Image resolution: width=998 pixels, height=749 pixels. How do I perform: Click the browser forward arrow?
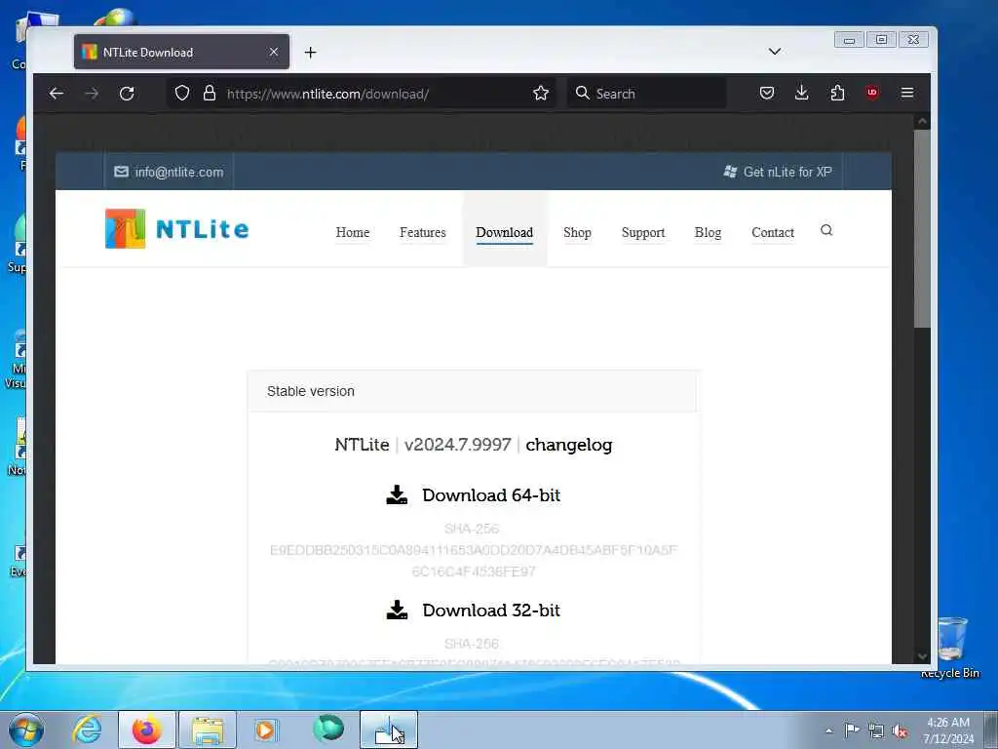[92, 94]
